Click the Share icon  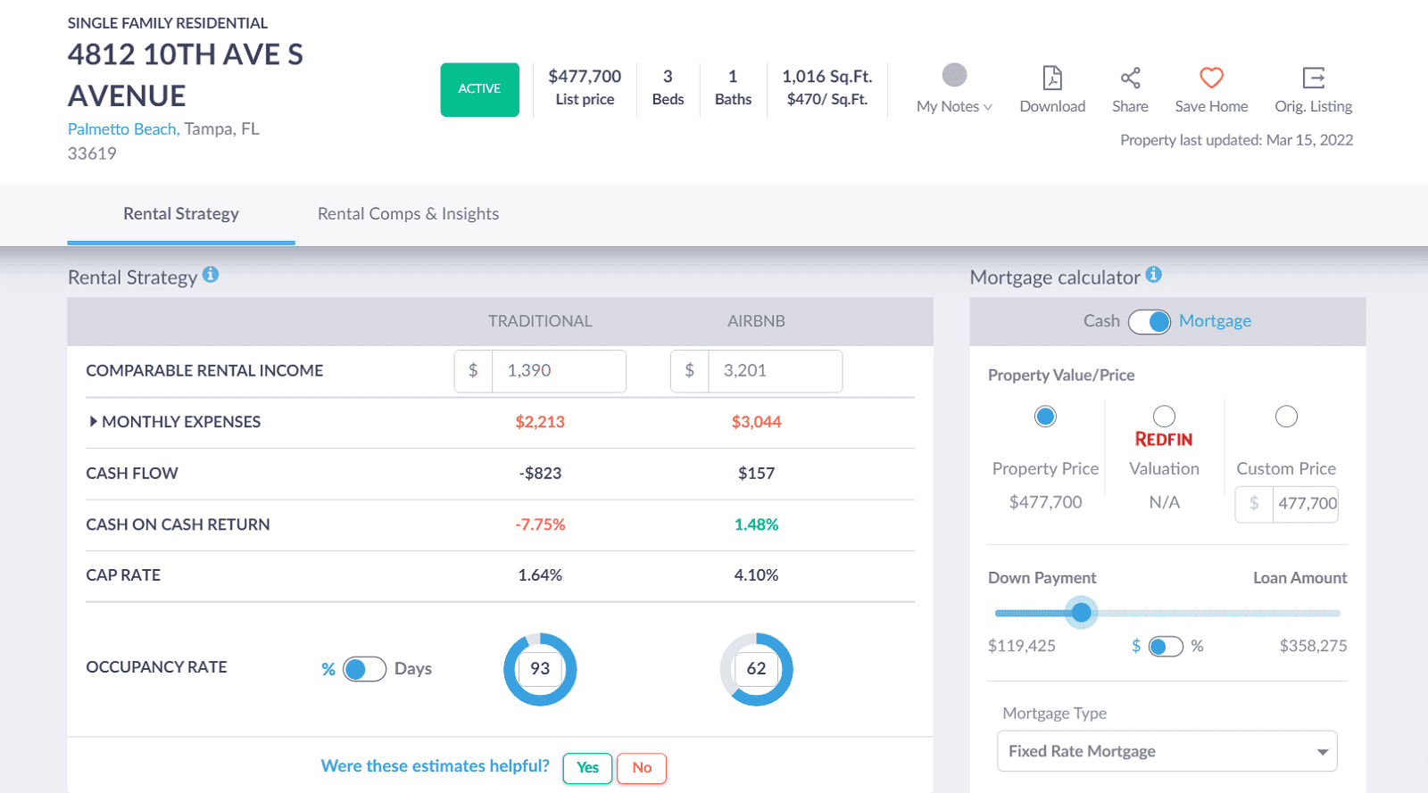click(1130, 78)
